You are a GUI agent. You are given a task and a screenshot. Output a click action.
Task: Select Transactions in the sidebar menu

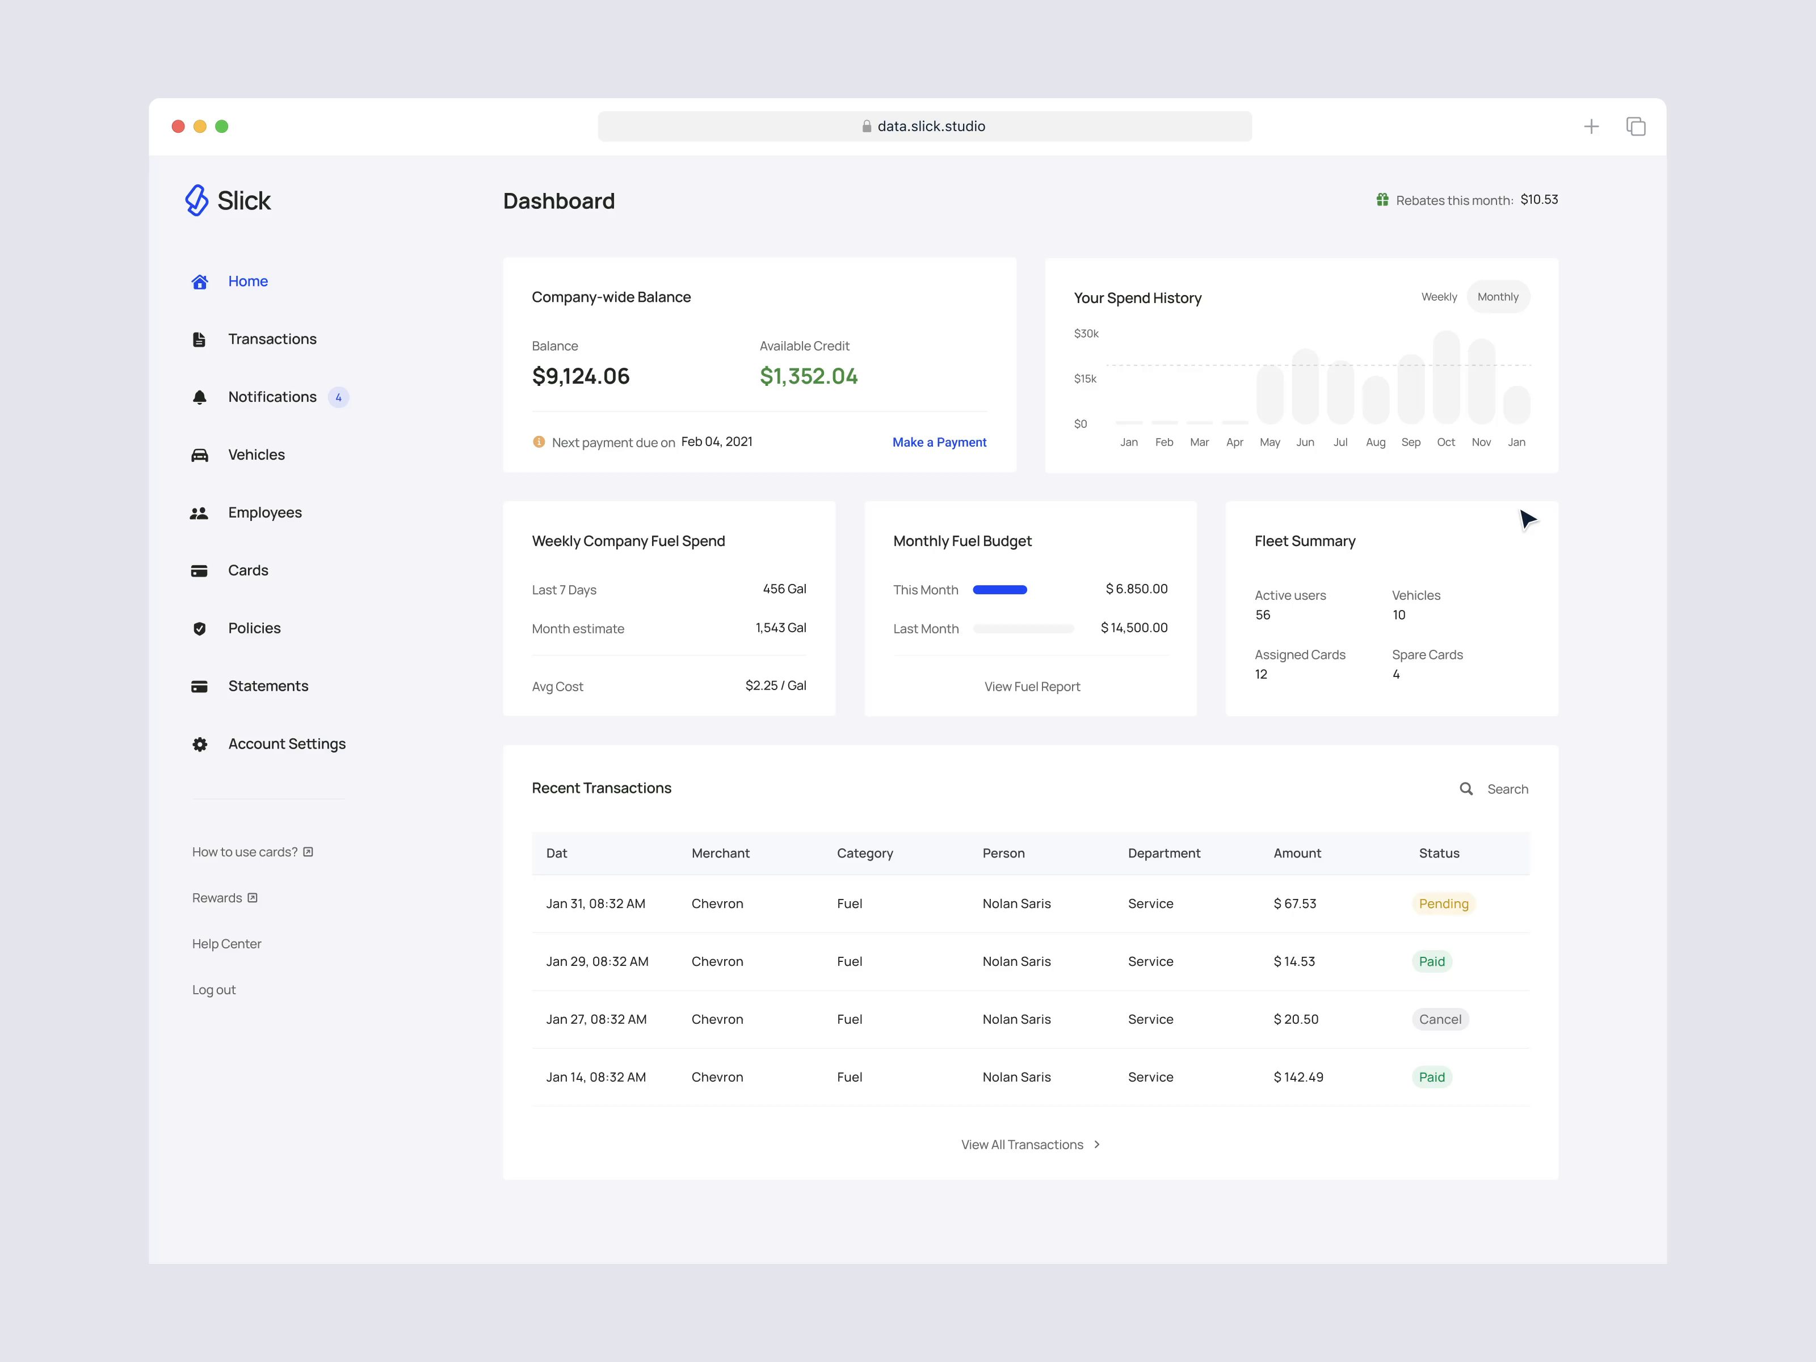[272, 338]
